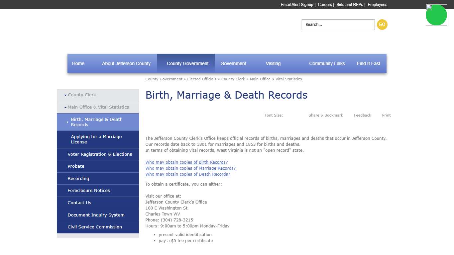Image resolution: width=454 pixels, height=255 pixels.
Task: Navigate to the Home tab
Action: tap(78, 63)
